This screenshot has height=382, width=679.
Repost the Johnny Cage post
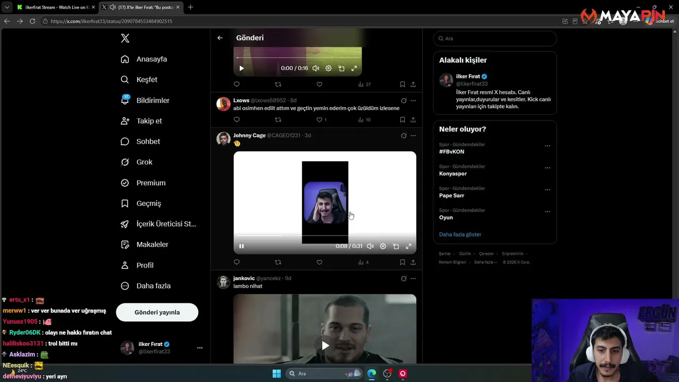point(278,262)
